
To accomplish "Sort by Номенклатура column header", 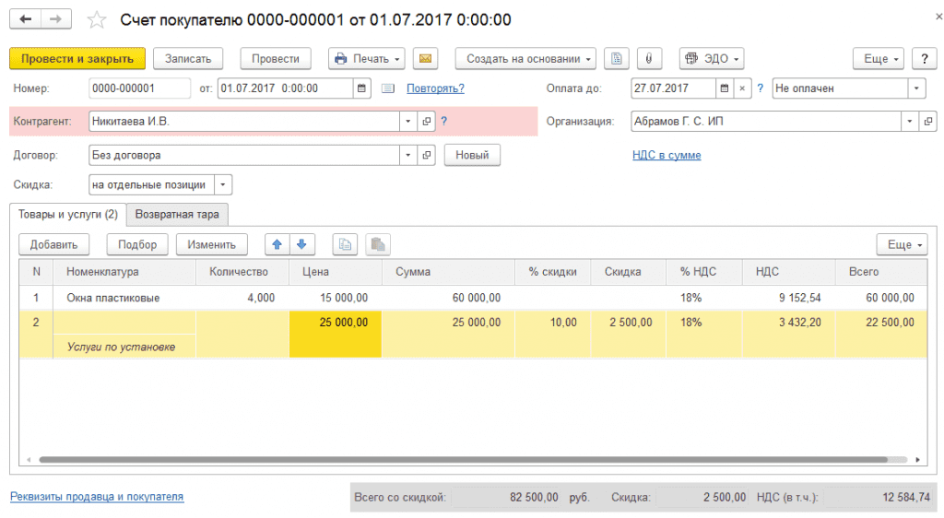I will [x=124, y=272].
